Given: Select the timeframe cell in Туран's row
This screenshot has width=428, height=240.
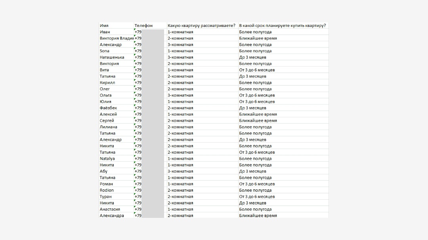Looking at the screenshot, I should [x=283, y=197].
